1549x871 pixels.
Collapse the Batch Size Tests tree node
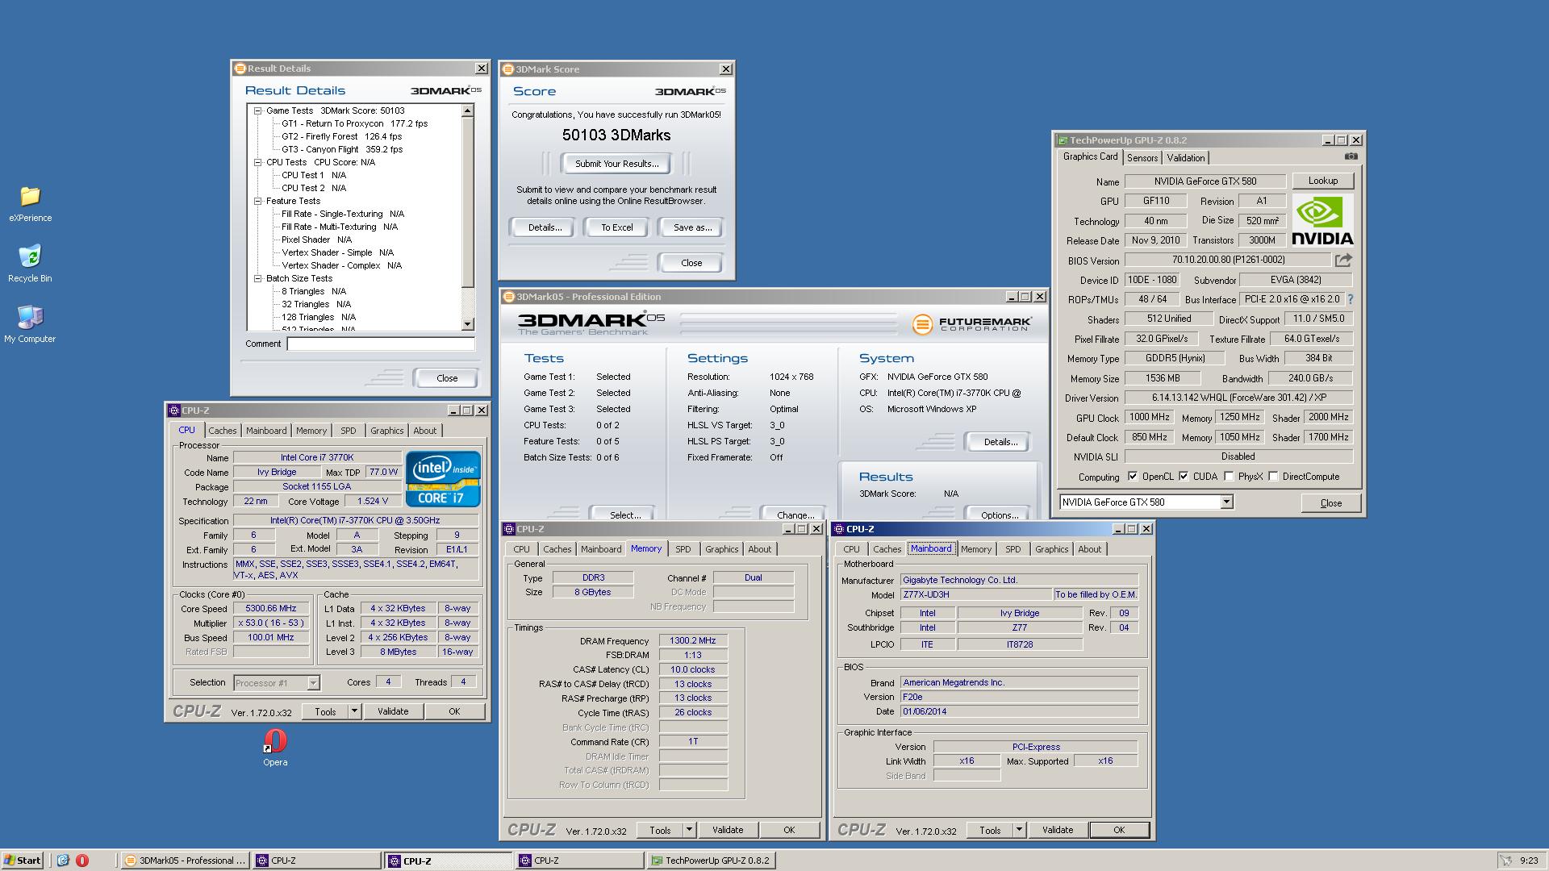pos(258,279)
